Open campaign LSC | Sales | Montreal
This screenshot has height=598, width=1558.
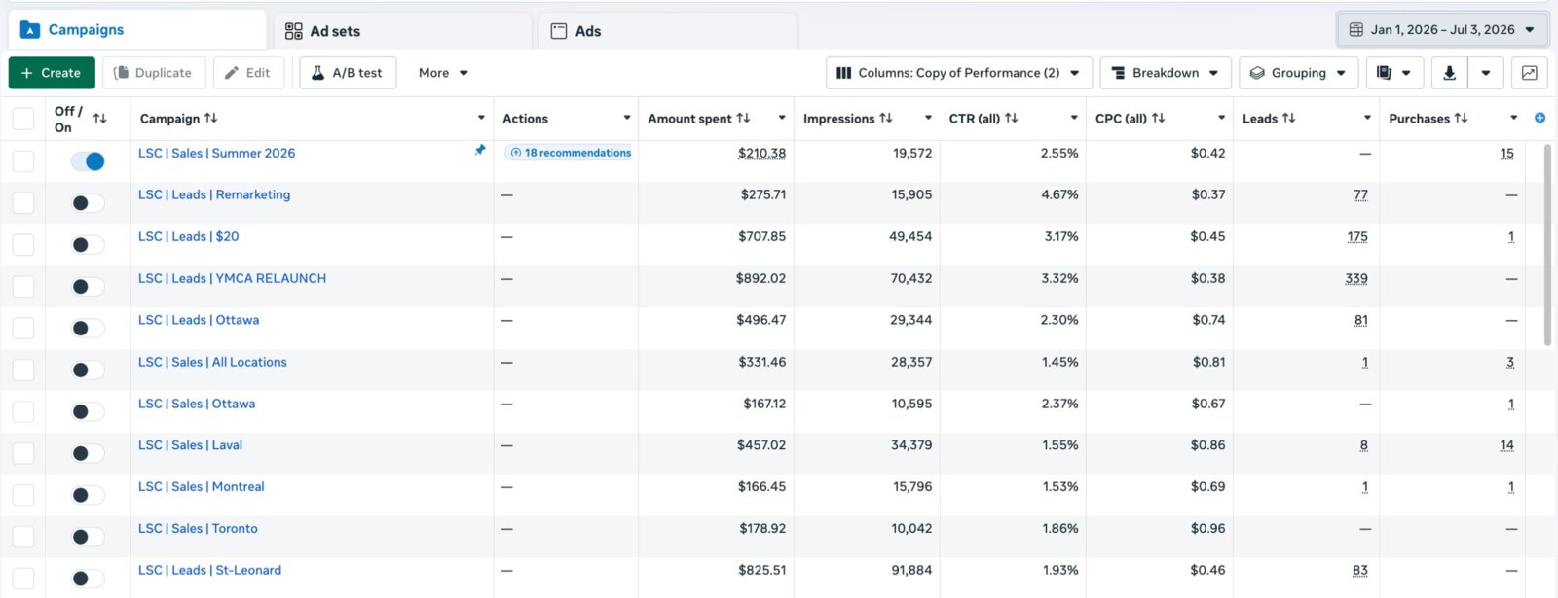tap(201, 486)
